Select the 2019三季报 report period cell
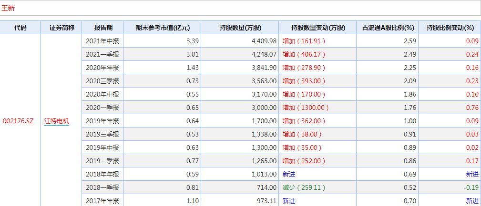 [103, 134]
